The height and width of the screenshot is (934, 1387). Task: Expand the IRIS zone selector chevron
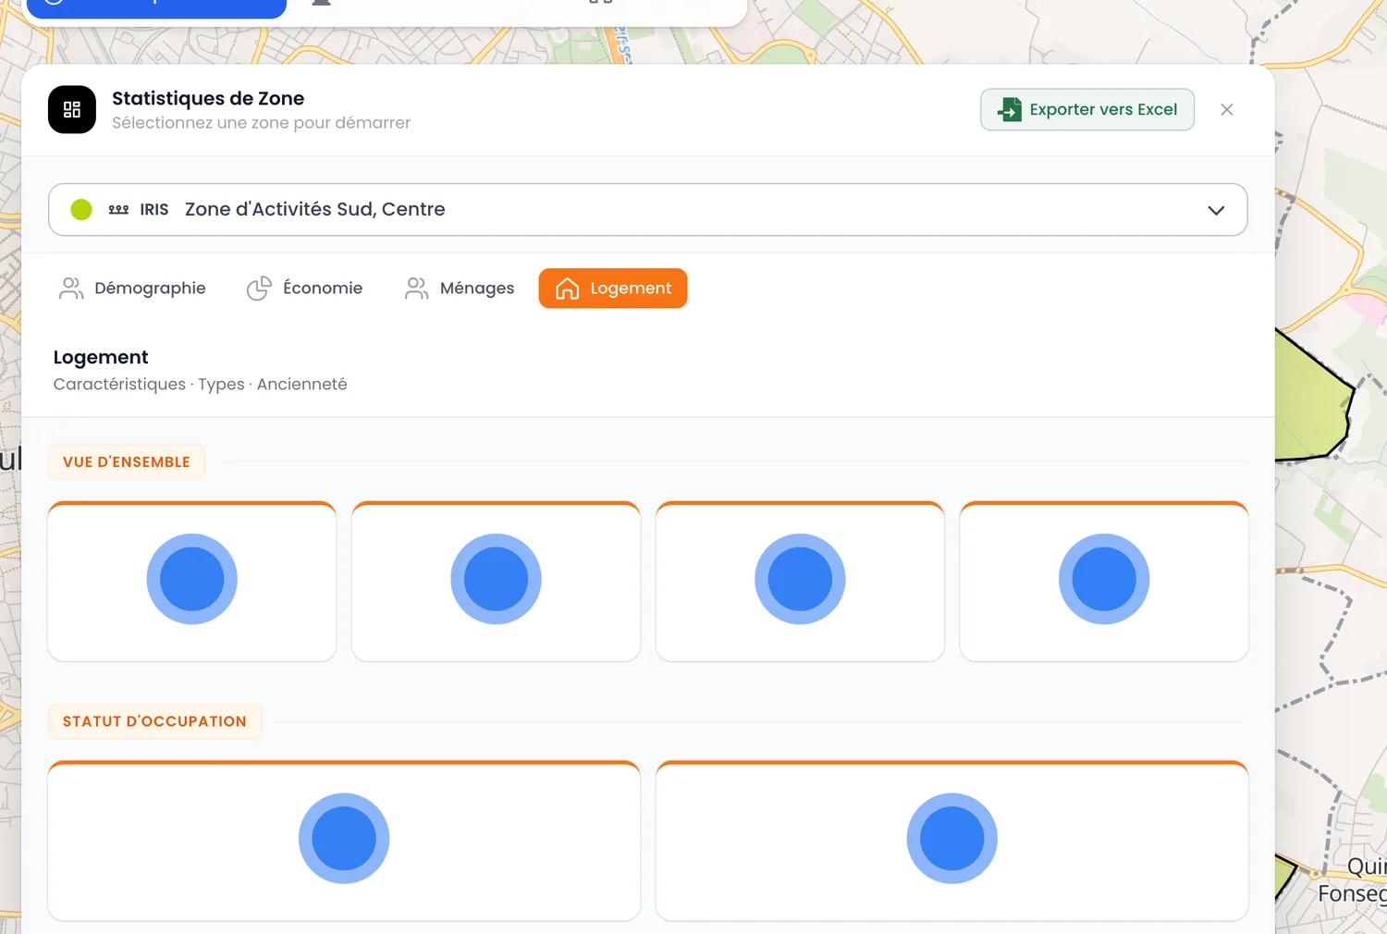click(1216, 210)
